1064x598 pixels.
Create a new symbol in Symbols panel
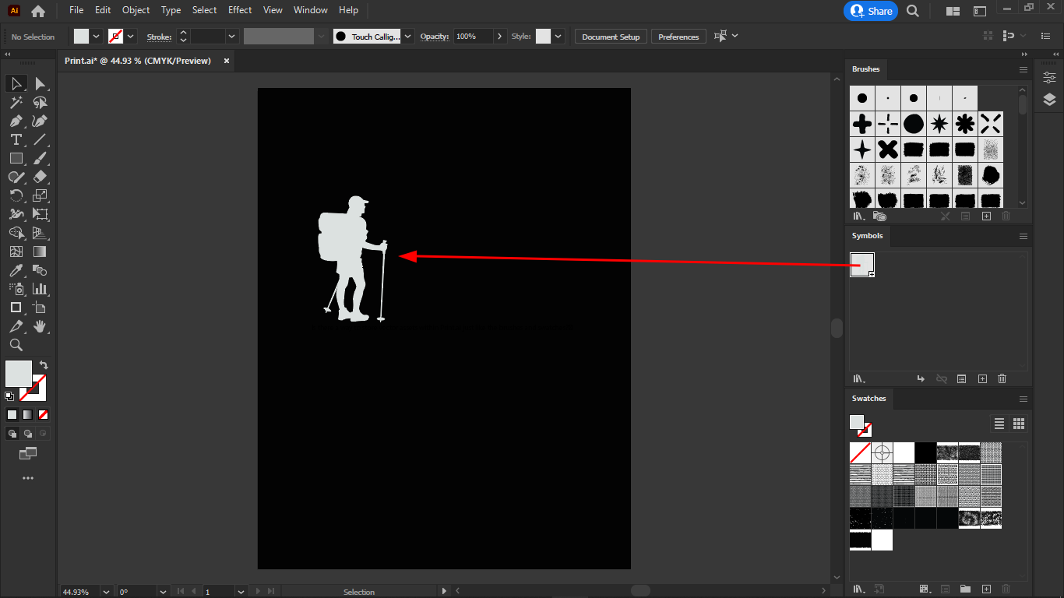[982, 378]
